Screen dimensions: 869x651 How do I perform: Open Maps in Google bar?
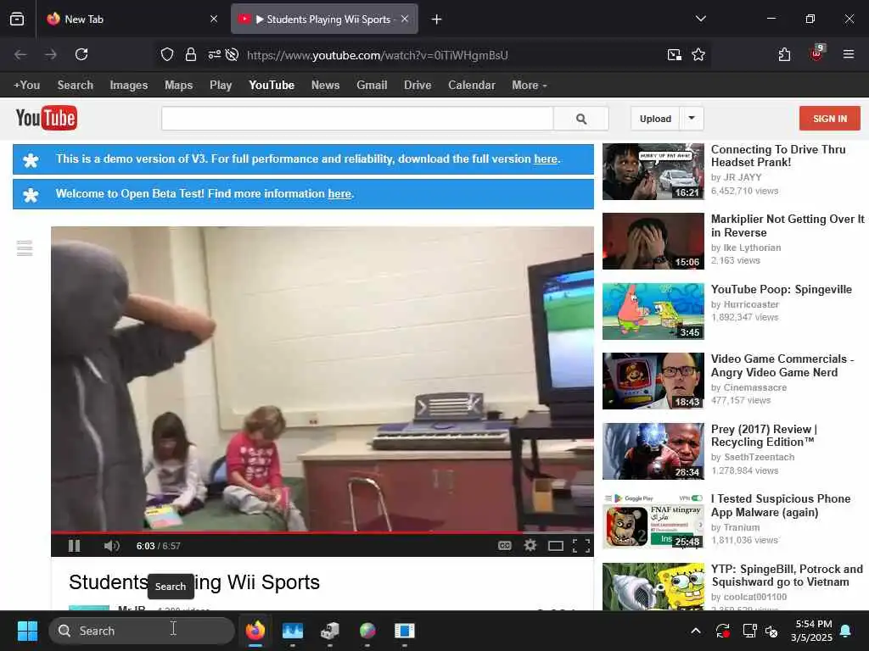178,86
